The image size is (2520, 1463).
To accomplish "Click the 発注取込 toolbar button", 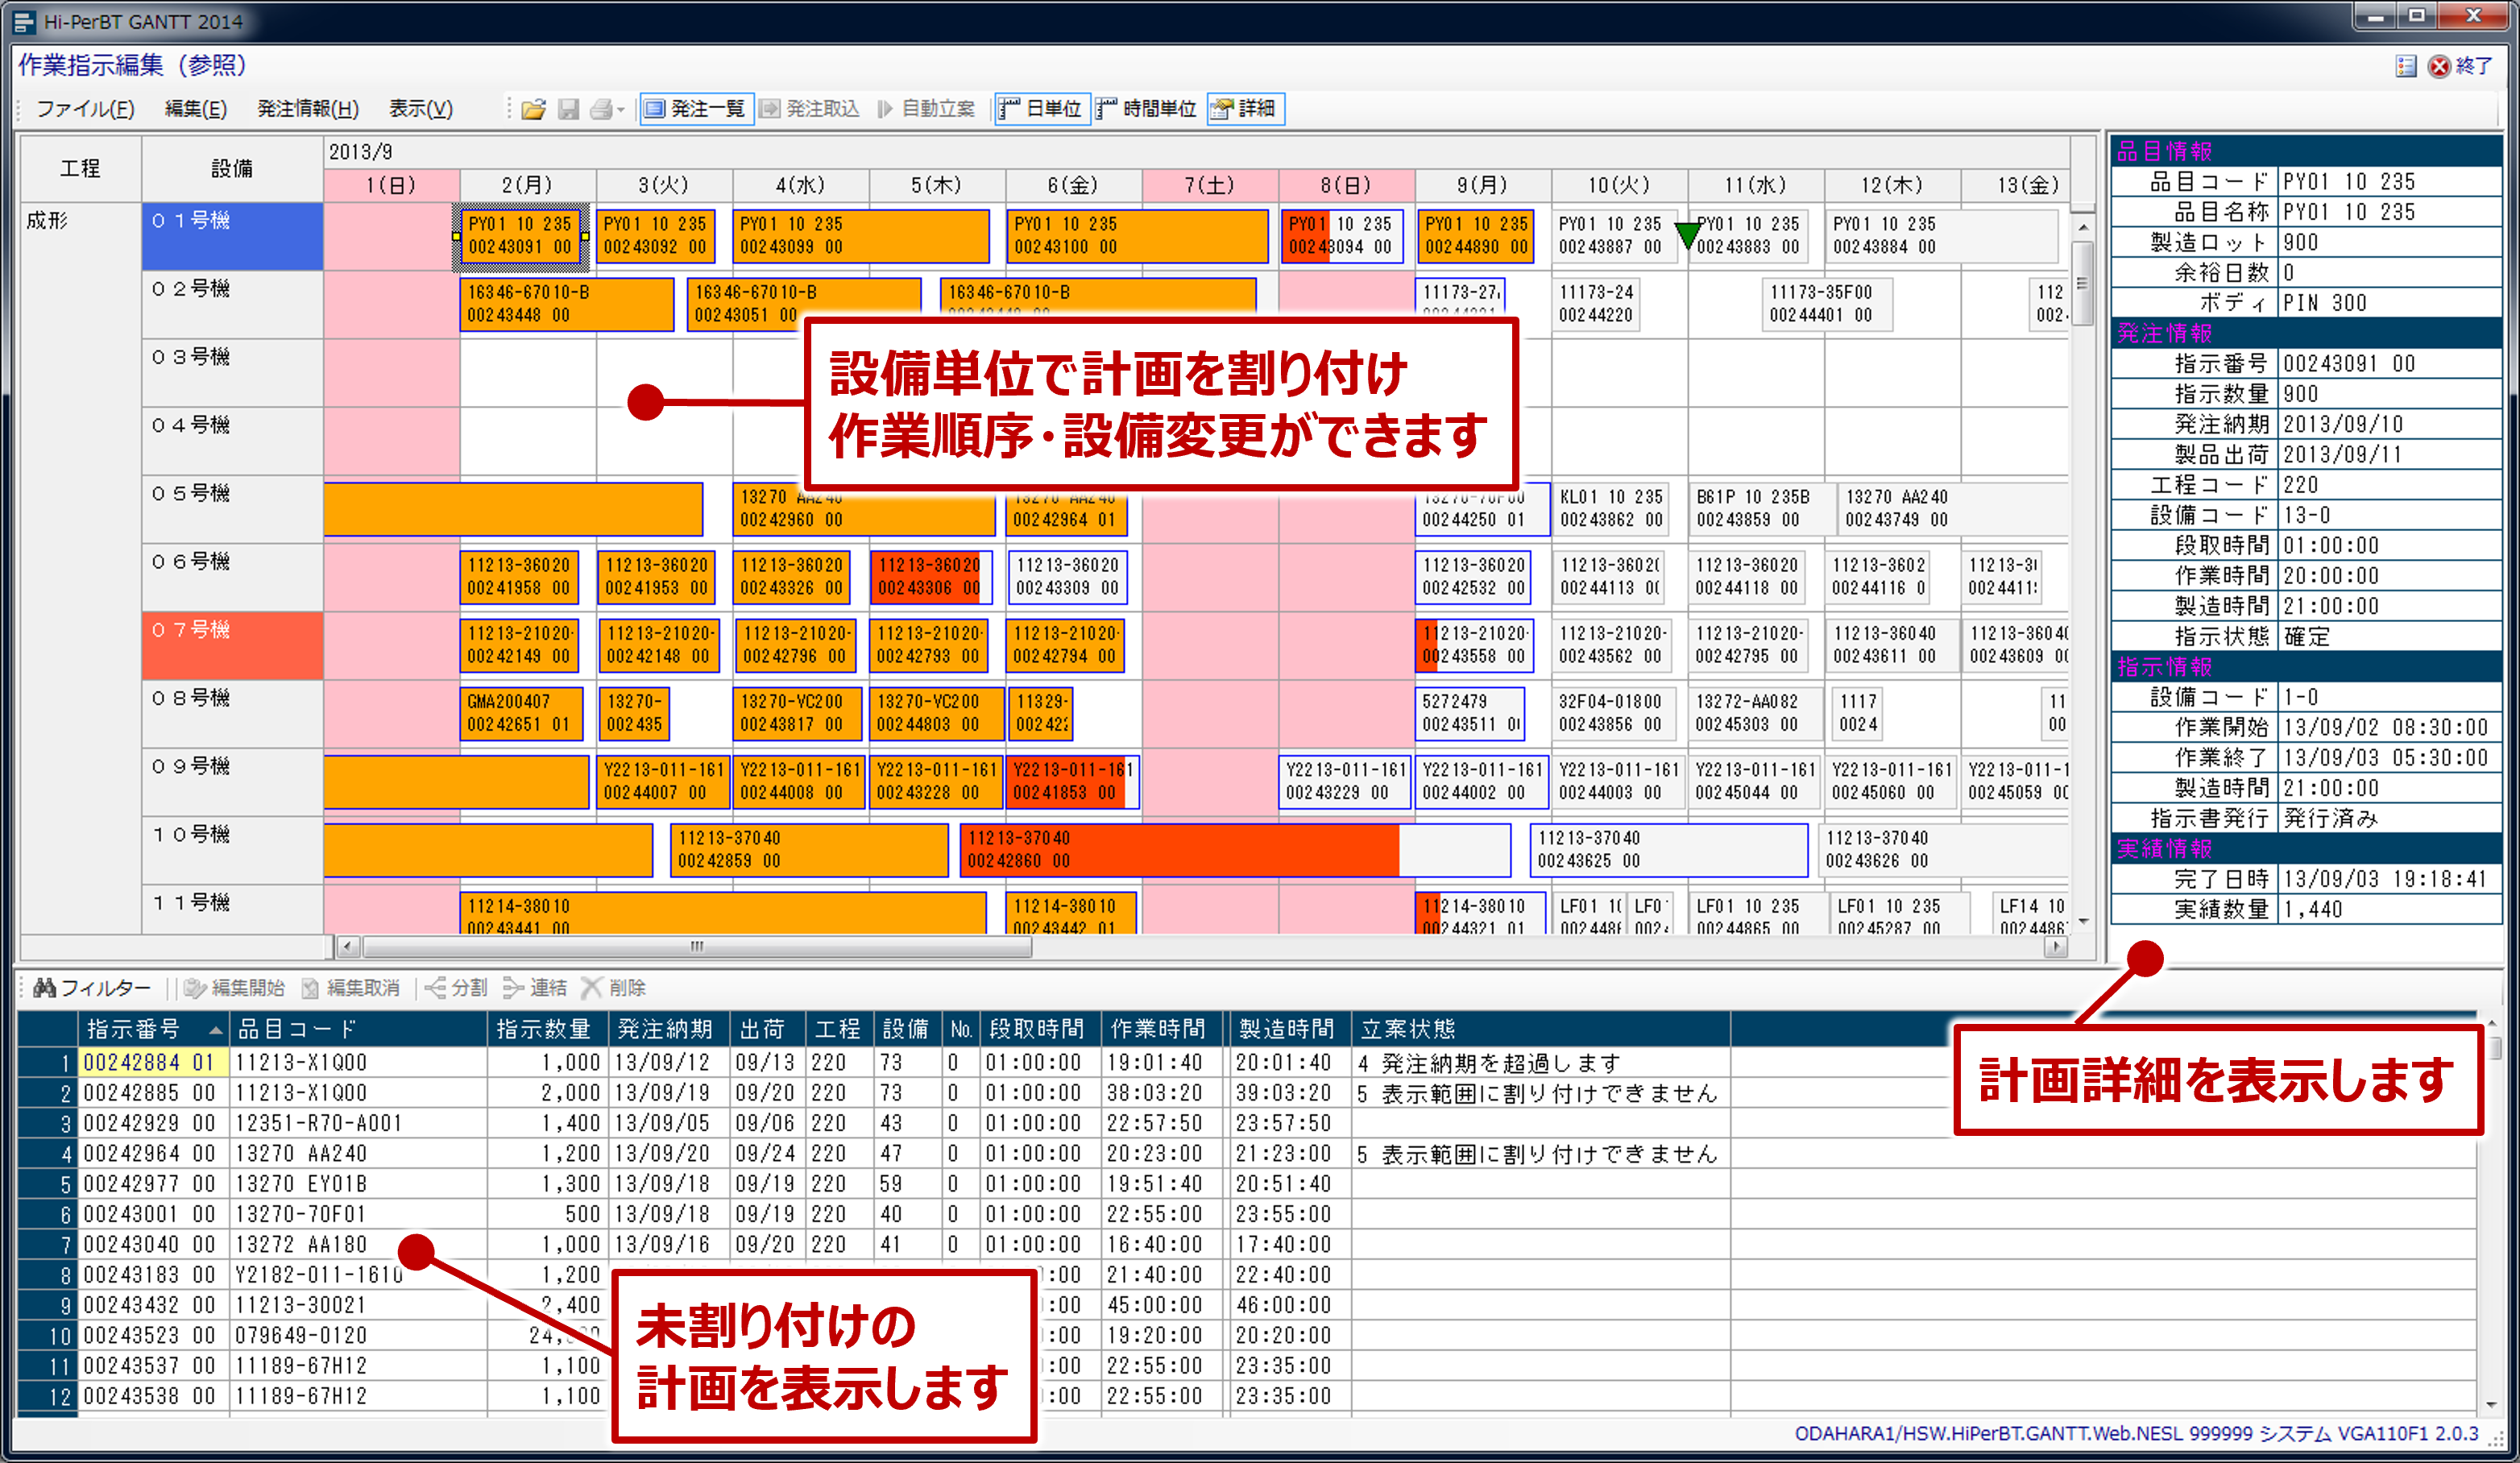I will point(810,109).
